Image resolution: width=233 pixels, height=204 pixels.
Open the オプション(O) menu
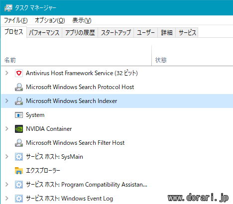(50, 20)
